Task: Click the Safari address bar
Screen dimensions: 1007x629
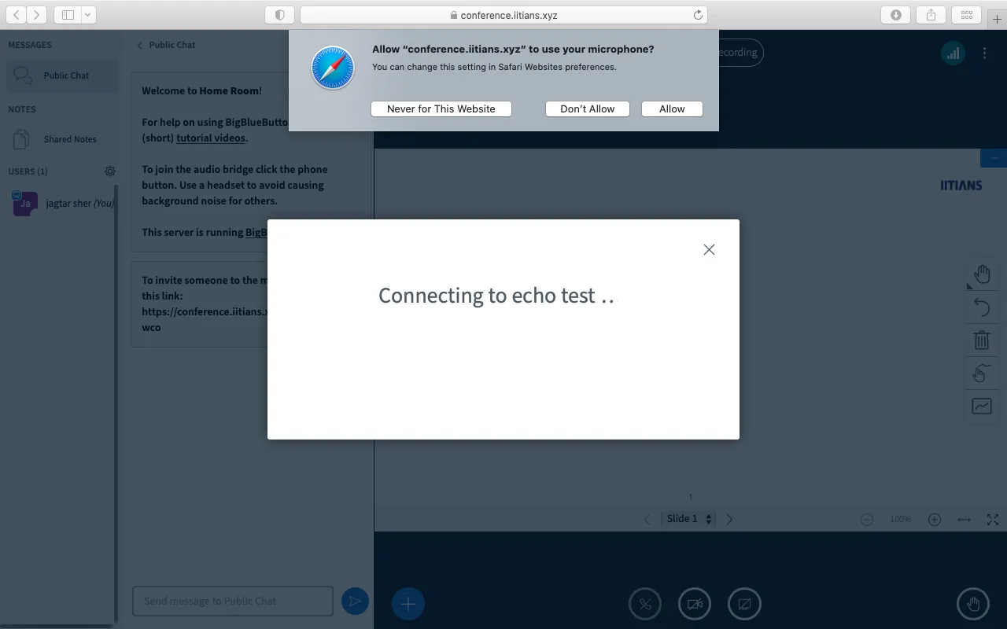Action: (x=503, y=15)
